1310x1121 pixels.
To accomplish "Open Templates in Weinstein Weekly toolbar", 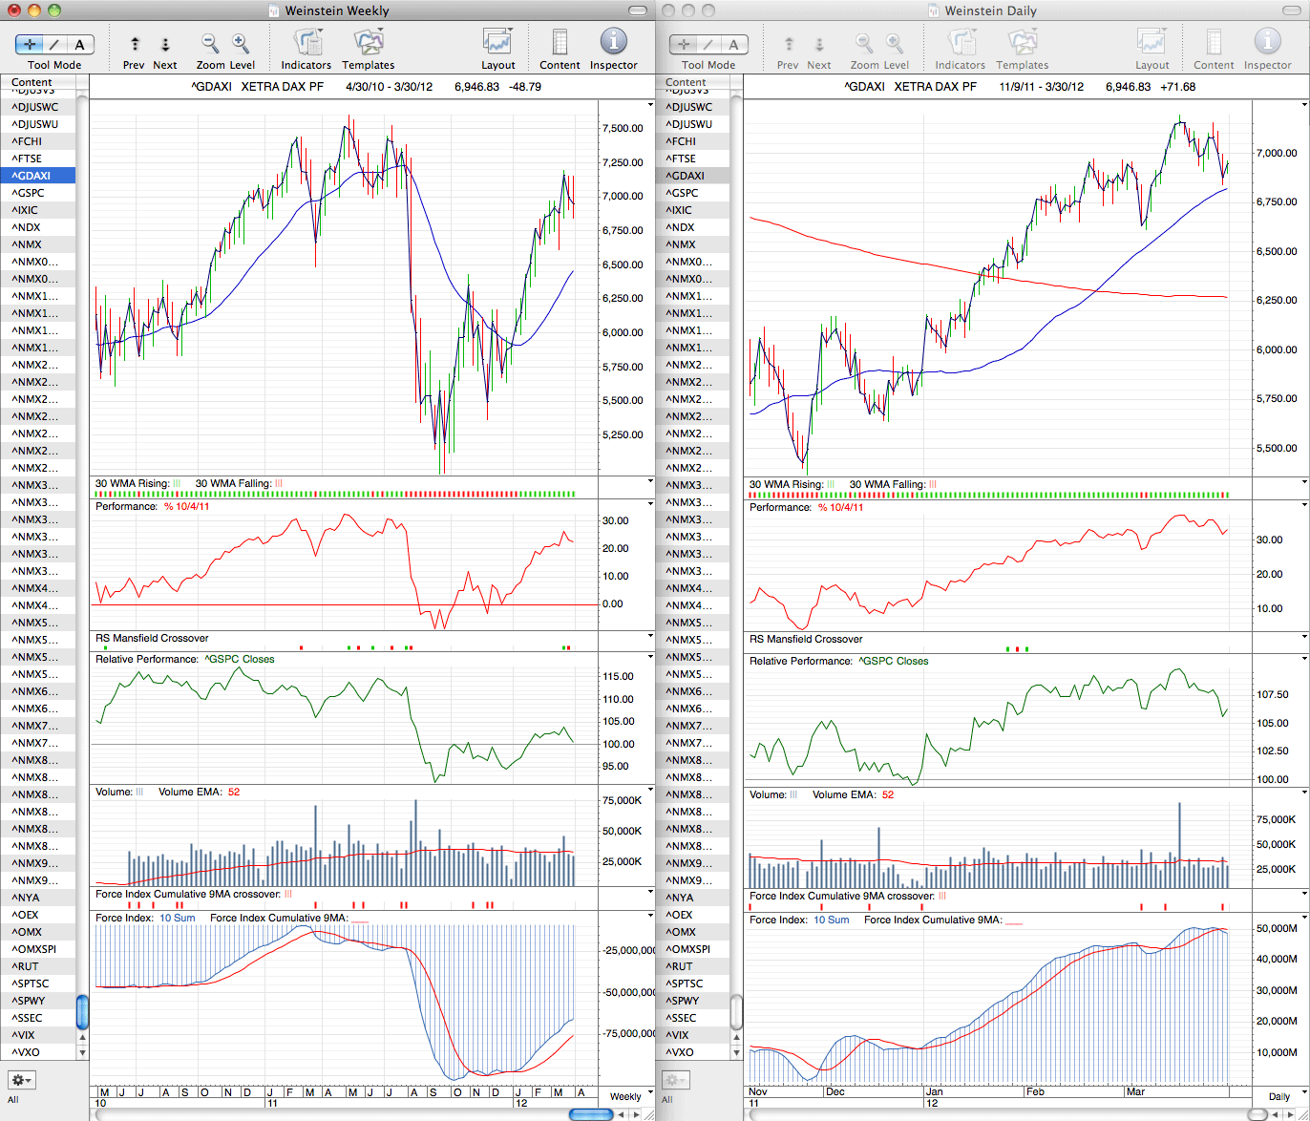I will pos(368,42).
